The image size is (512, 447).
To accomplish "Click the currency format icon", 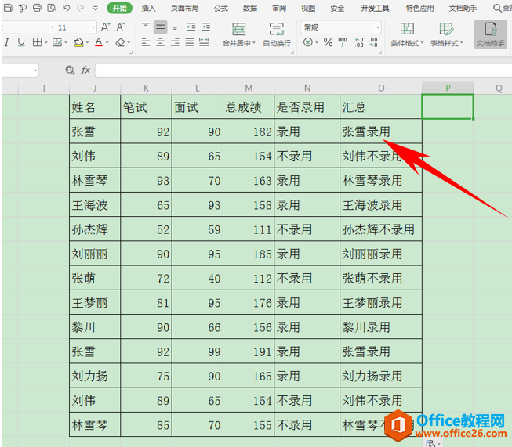I will click(307, 42).
